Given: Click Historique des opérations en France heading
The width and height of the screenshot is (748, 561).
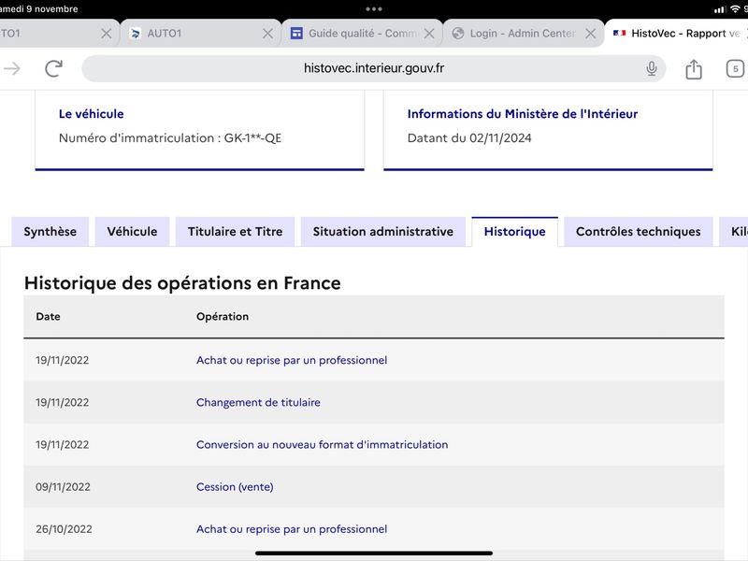Looking at the screenshot, I should (x=182, y=283).
